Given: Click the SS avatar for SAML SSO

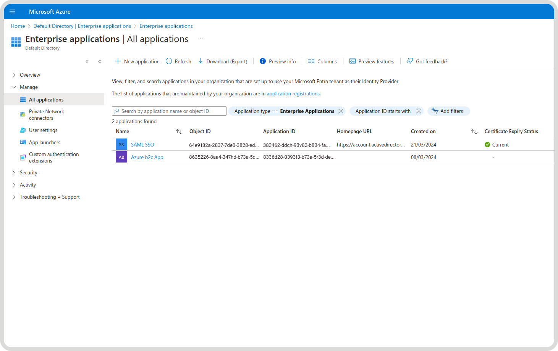Looking at the screenshot, I should (x=121, y=144).
